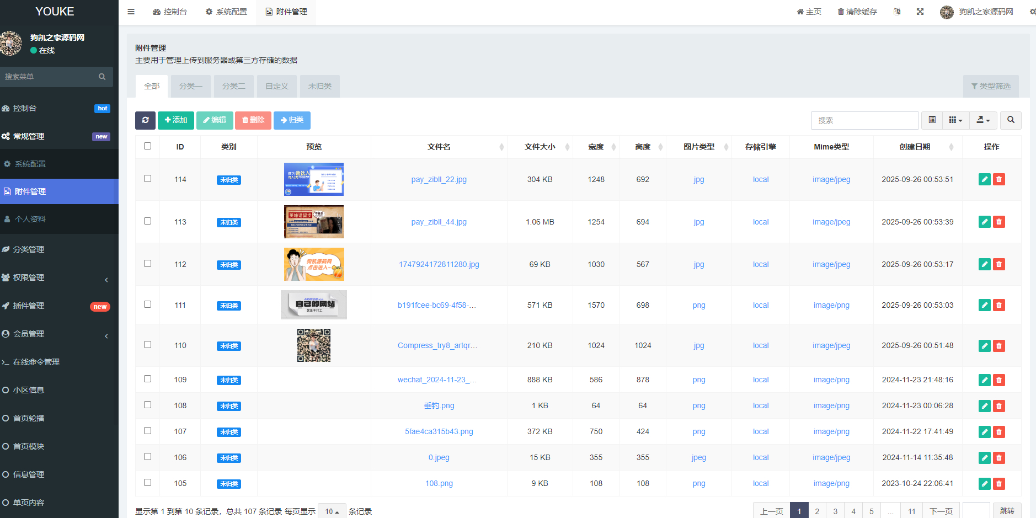Screen dimensions: 1036x518
Task: Click the green 添加 button
Action: pos(176,120)
